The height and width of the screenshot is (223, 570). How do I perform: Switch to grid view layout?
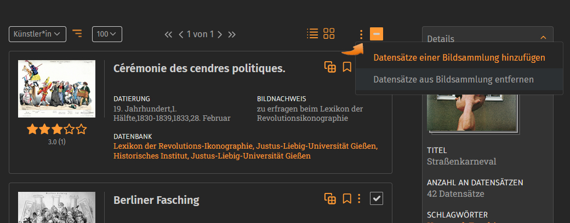(329, 34)
